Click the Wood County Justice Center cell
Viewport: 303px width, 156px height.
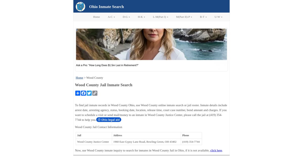(x=94, y=142)
